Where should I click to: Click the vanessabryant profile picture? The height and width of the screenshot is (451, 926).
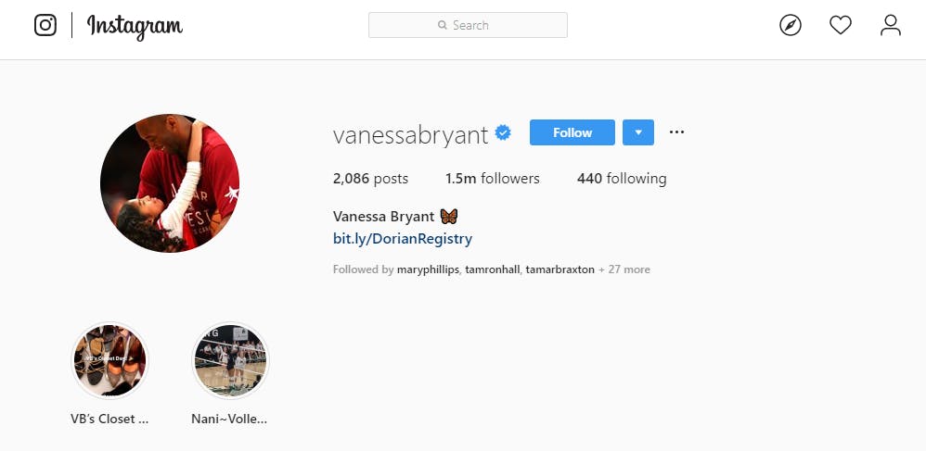click(x=170, y=183)
